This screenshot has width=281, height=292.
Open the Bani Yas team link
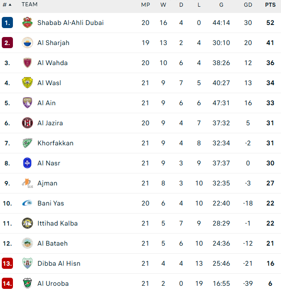pos(50,203)
